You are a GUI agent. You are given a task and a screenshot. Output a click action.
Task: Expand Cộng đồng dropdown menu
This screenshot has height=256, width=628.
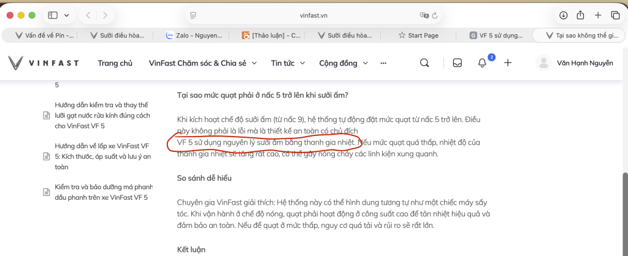343,63
